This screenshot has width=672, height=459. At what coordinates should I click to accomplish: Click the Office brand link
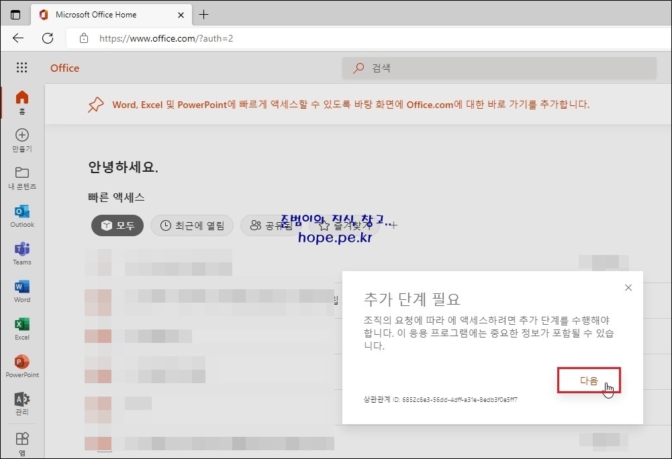point(64,68)
